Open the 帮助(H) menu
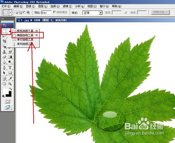 117,6
